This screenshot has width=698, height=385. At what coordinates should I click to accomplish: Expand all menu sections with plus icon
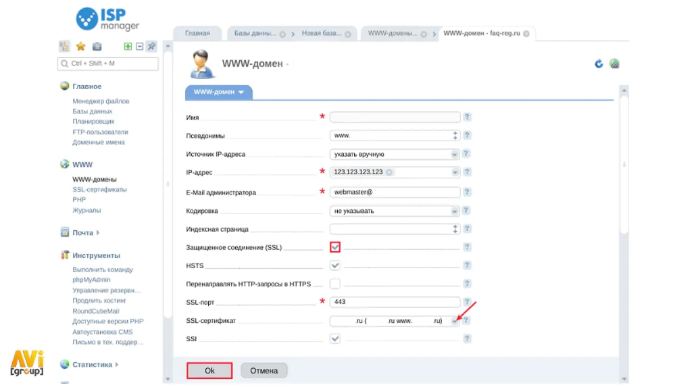click(128, 47)
